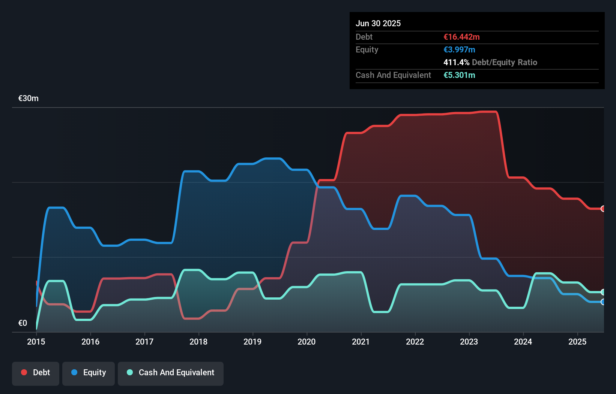This screenshot has height=394, width=616.
Task: Click the red Debt legend dot
Action: 24,372
